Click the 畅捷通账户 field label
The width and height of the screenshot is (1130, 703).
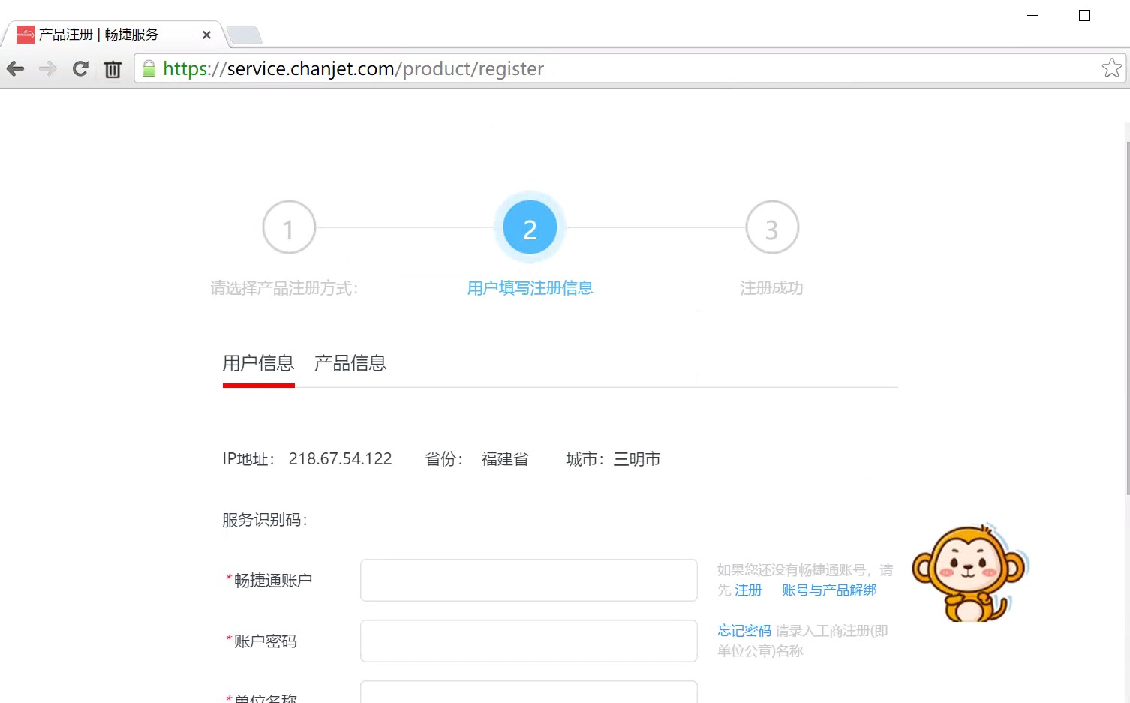pyautogui.click(x=273, y=581)
